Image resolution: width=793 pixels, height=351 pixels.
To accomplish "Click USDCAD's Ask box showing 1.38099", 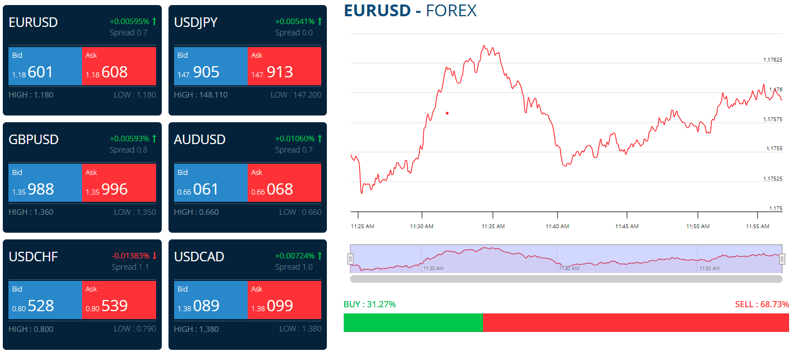I will click(284, 299).
